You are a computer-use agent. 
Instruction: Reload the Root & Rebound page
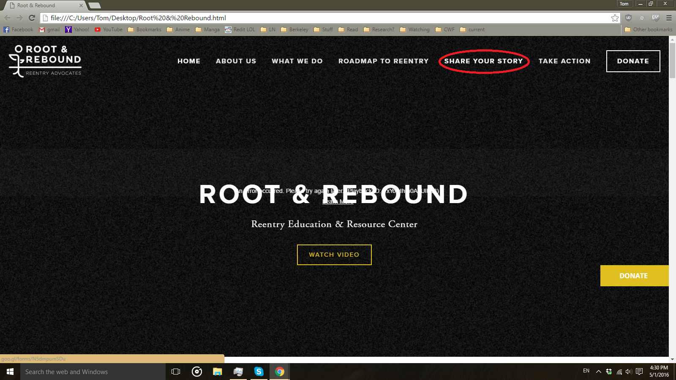32,18
